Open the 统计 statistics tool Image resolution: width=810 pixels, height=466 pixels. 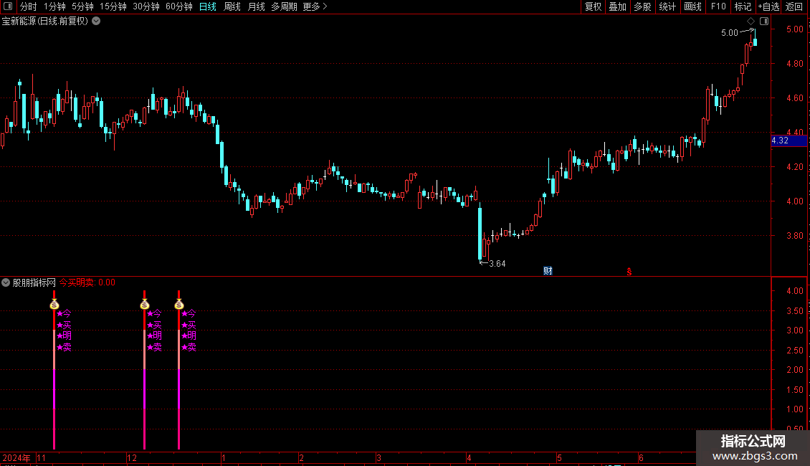[x=667, y=6]
